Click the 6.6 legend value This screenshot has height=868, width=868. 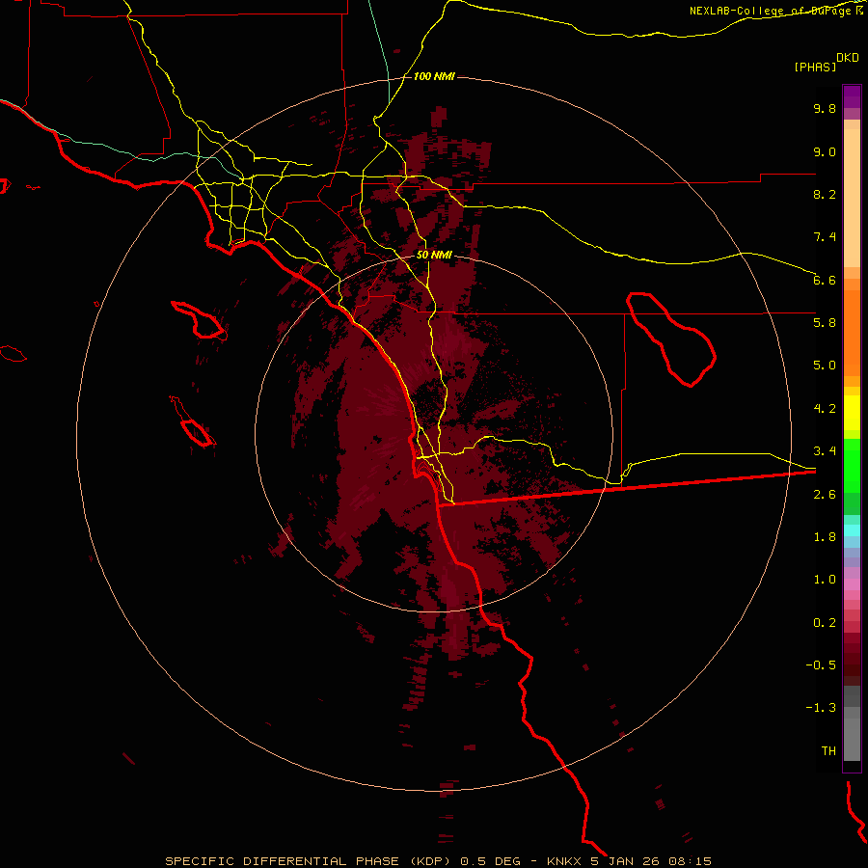pos(825,280)
